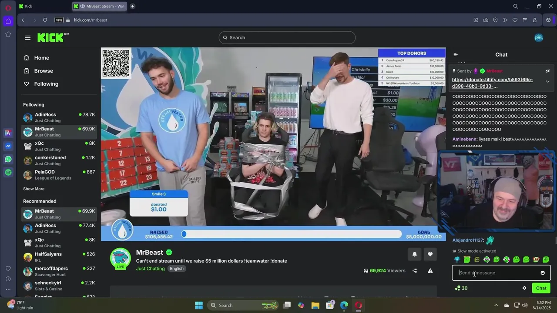Open Windows Start menu
The height and width of the screenshot is (313, 557).
pyautogui.click(x=199, y=305)
